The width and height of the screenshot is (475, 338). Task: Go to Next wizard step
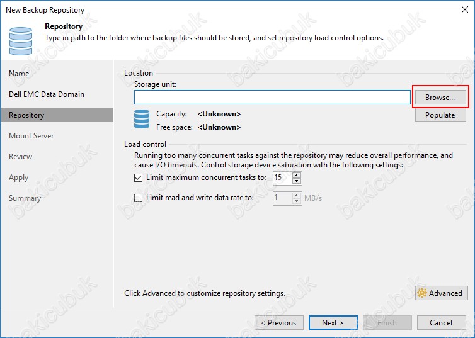(x=333, y=322)
